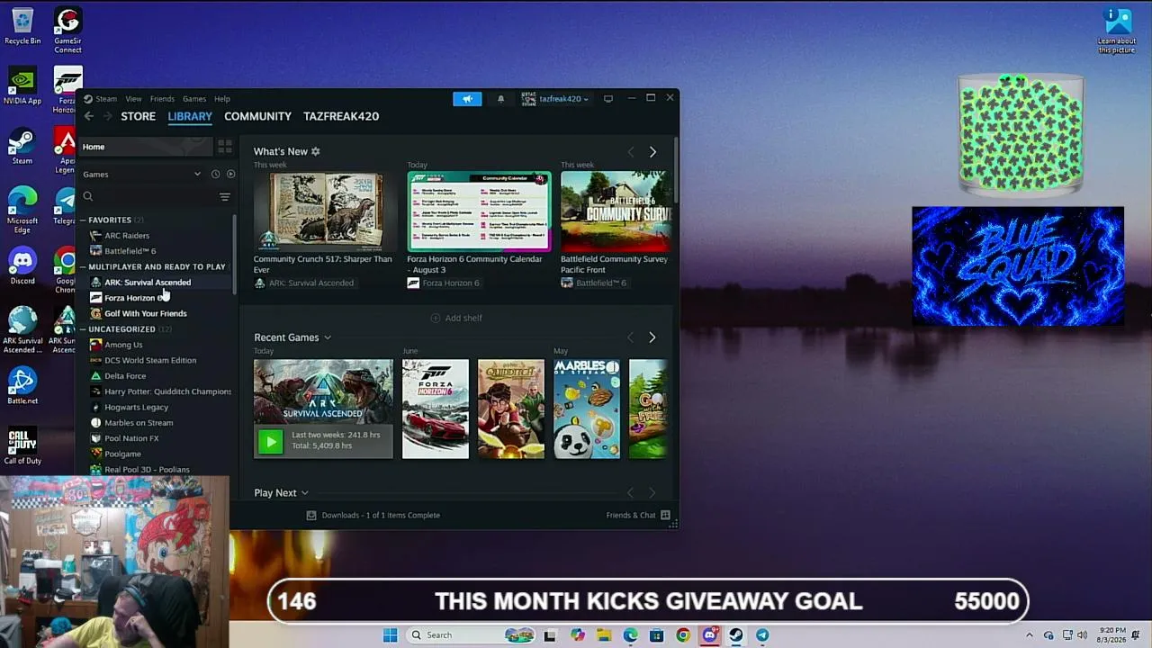Toggle sort by recent activity clock

point(215,174)
